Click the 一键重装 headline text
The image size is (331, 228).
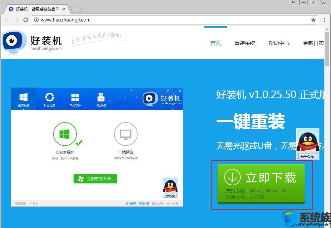tap(251, 121)
